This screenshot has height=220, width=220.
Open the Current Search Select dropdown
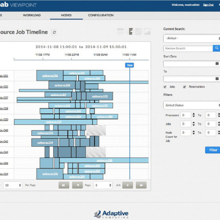[x=192, y=38]
